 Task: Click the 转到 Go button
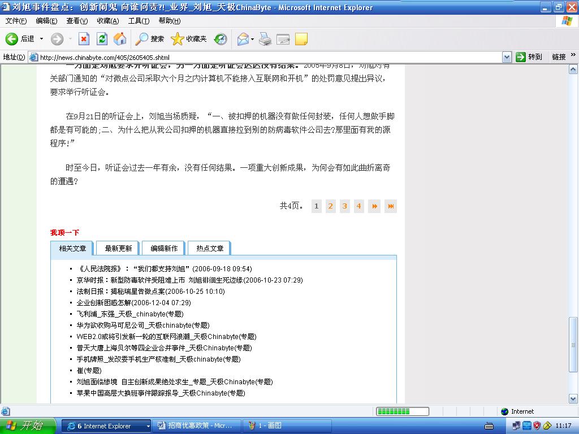[x=529, y=57]
